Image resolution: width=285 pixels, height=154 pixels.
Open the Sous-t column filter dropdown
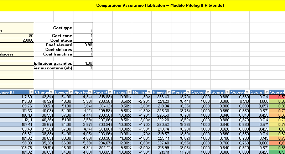(110, 92)
